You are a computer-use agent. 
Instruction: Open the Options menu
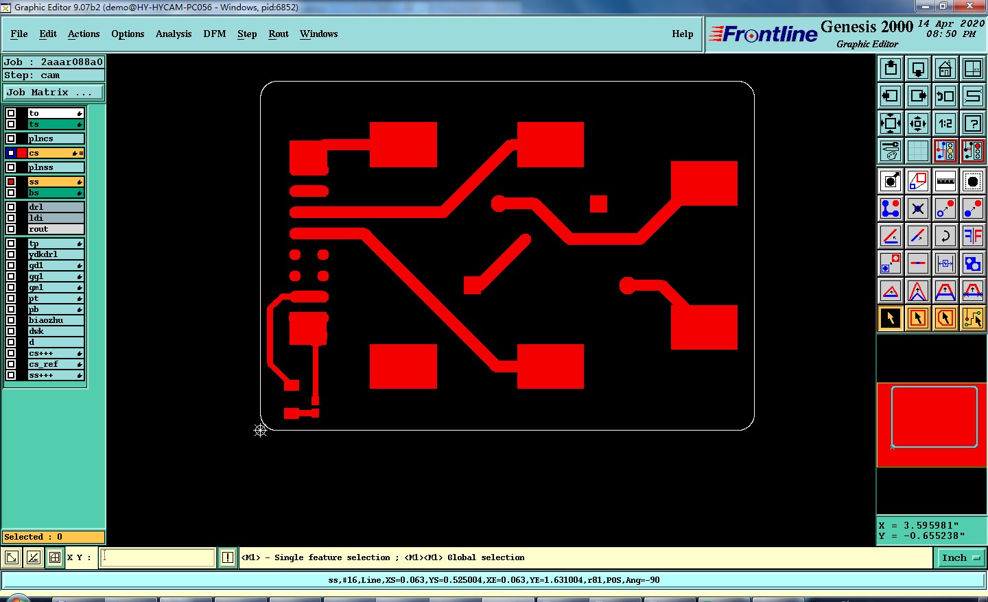(128, 34)
